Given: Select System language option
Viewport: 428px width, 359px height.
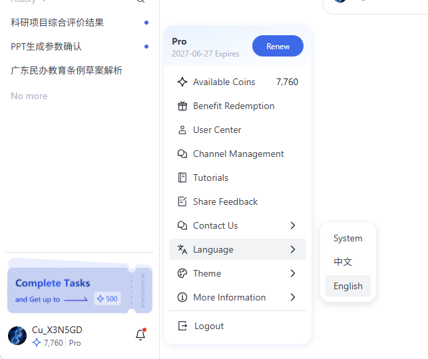Looking at the screenshot, I should point(348,238).
